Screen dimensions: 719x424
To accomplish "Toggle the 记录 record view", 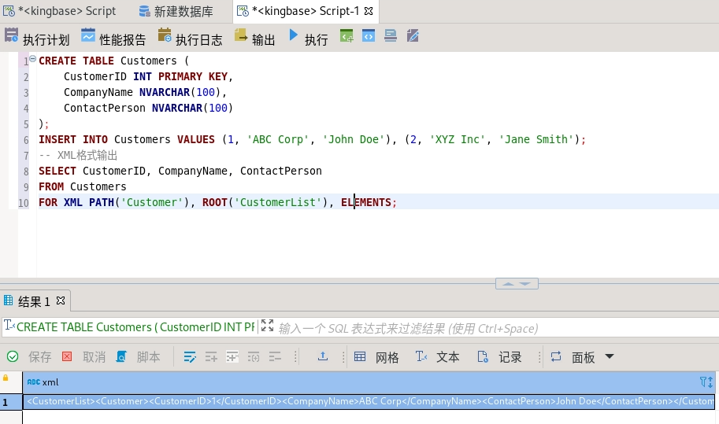I will point(500,357).
